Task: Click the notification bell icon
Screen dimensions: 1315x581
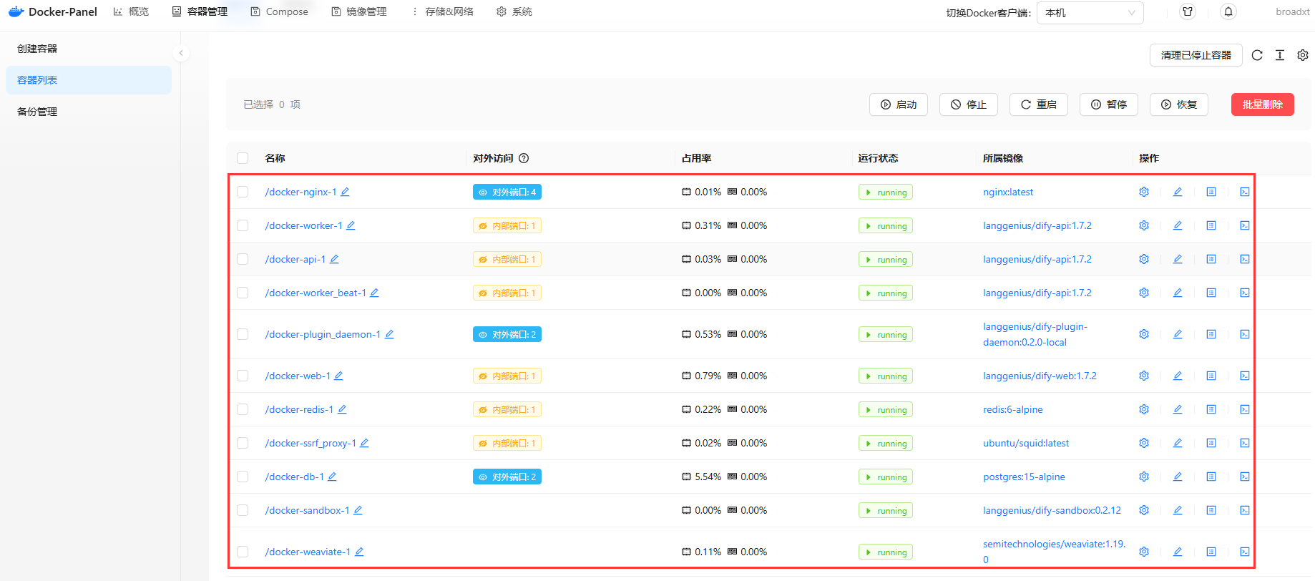Action: [1228, 12]
